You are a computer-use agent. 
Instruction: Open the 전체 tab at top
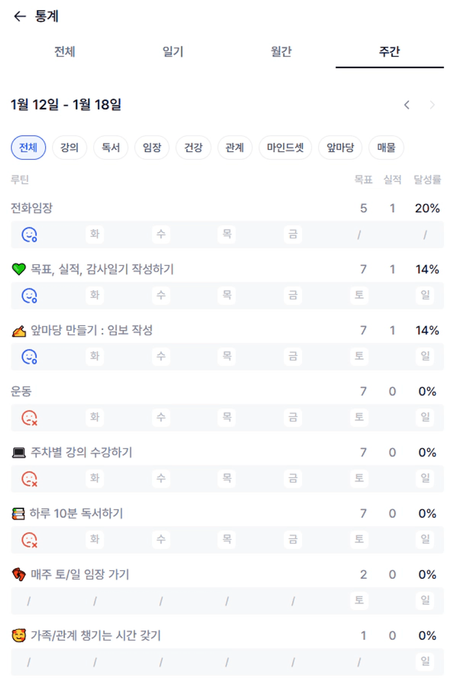click(x=65, y=52)
